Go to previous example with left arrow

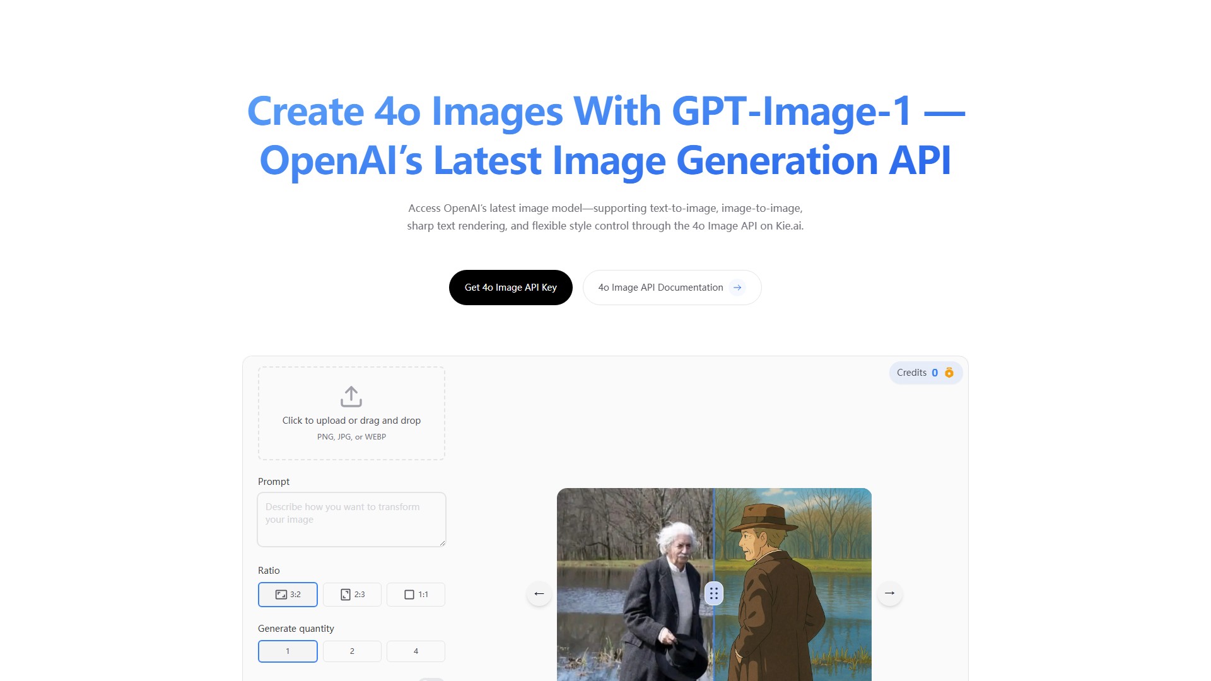539,593
